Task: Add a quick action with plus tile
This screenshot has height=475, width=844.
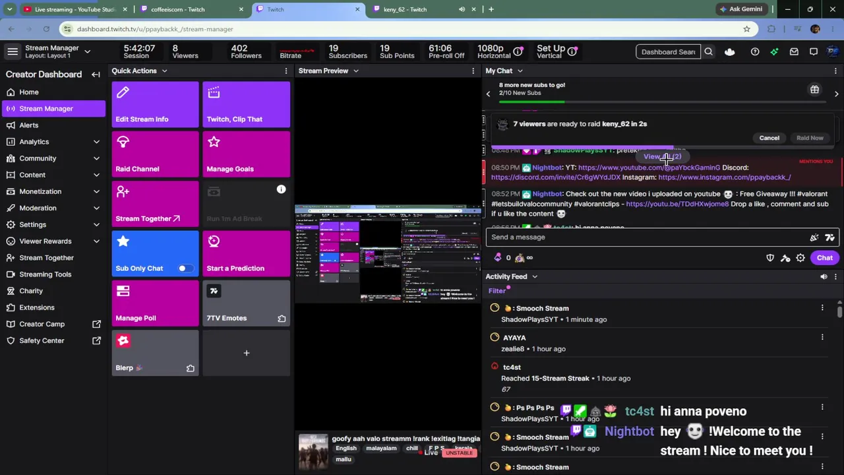Action: 246,354
